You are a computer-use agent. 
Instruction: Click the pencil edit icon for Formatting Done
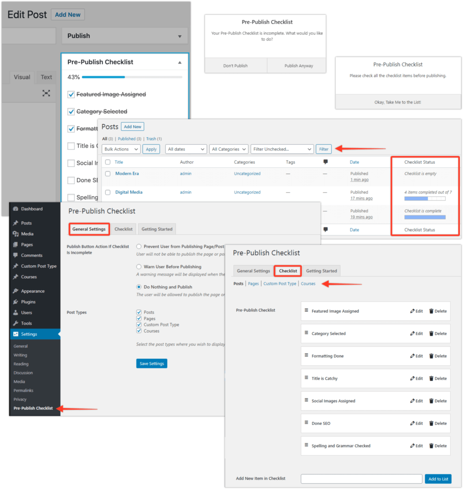tap(412, 356)
